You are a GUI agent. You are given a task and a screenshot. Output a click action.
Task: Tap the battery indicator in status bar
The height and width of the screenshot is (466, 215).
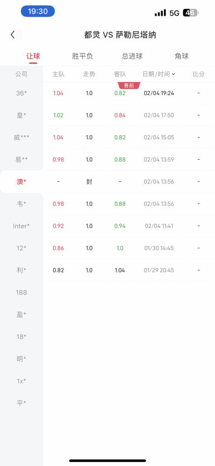coord(191,13)
